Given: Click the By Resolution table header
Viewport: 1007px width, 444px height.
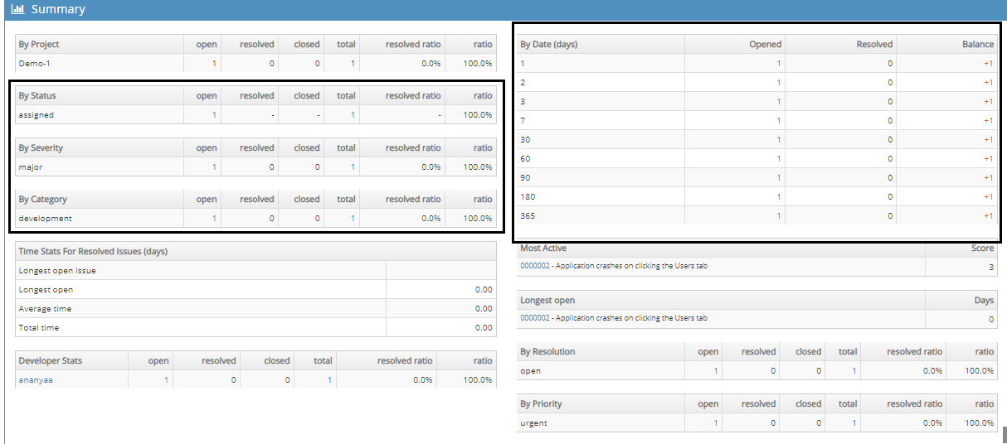Looking at the screenshot, I should tap(547, 351).
